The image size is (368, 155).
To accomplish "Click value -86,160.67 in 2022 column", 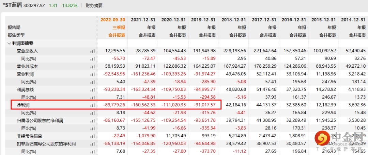I will [114, 121].
